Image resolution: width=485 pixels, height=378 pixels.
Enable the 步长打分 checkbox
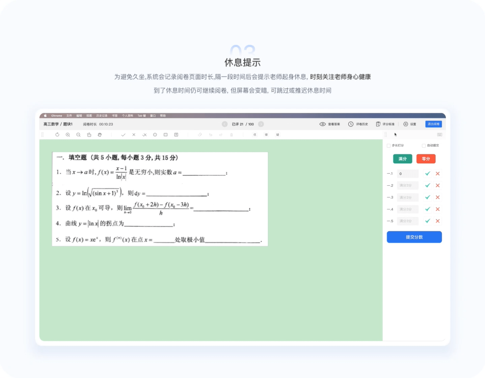388,145
